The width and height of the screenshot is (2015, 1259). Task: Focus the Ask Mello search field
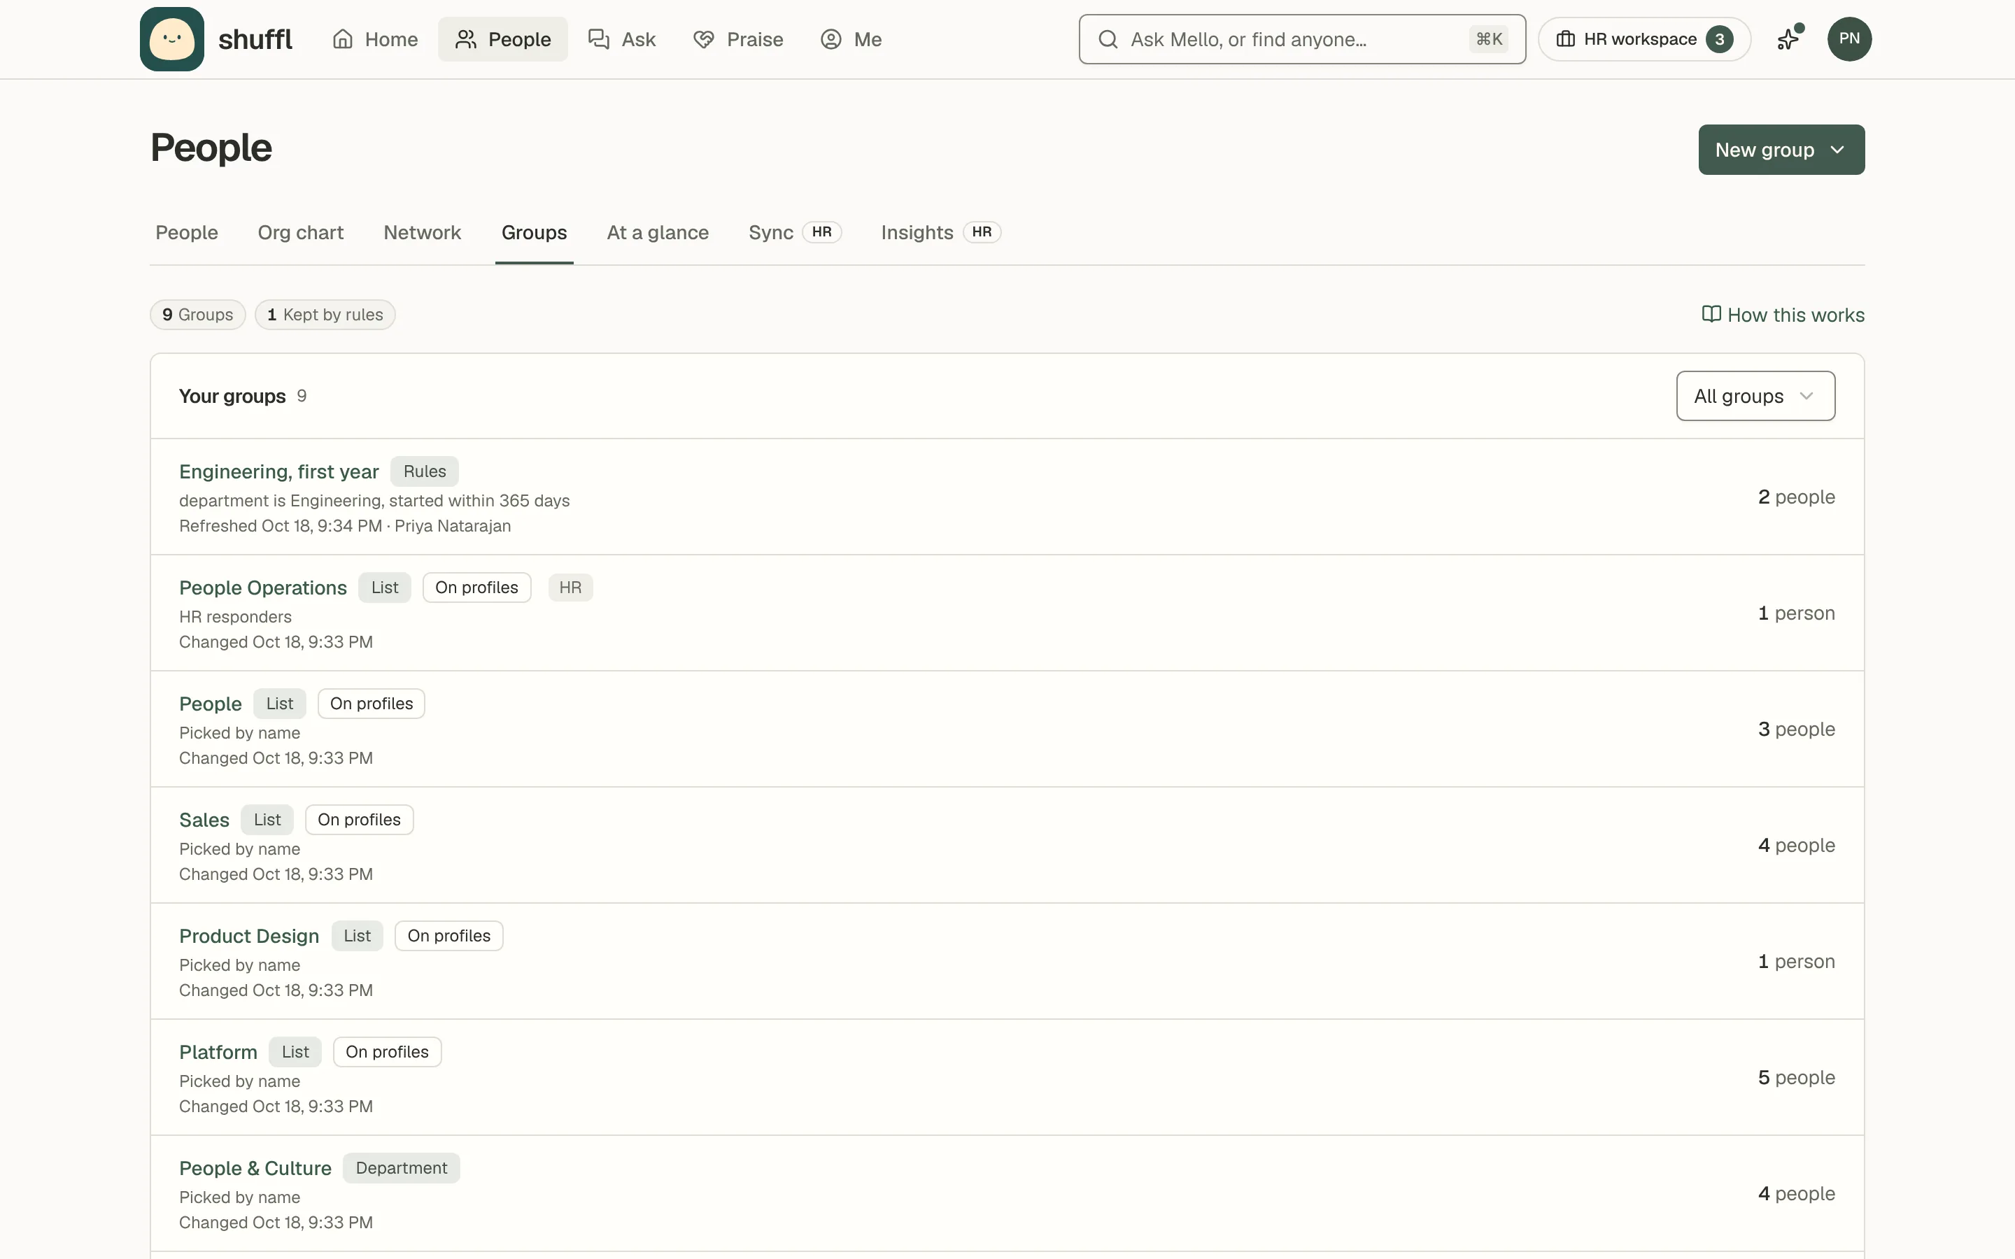pos(1302,39)
